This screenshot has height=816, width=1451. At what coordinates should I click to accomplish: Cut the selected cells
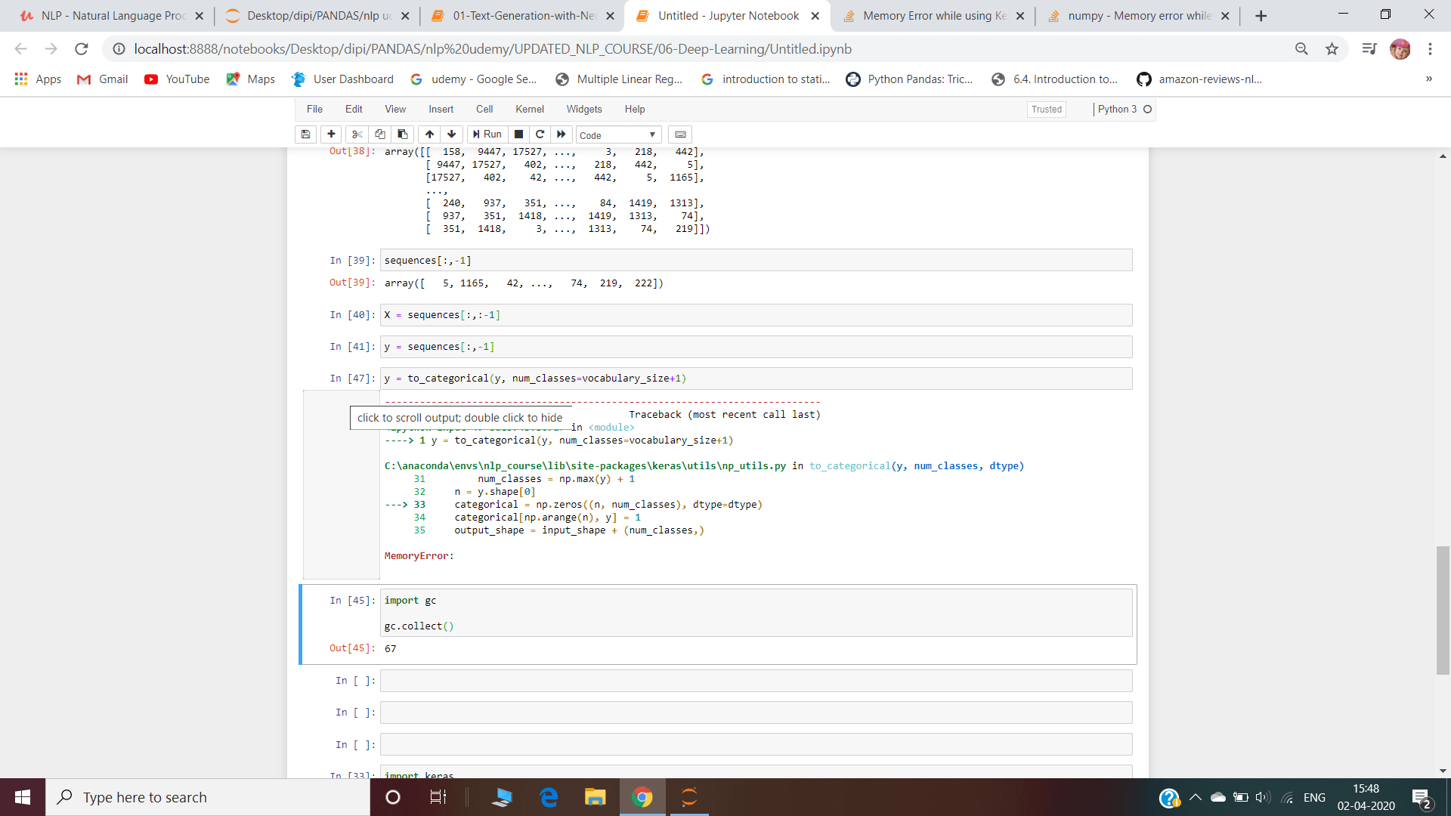coord(357,134)
